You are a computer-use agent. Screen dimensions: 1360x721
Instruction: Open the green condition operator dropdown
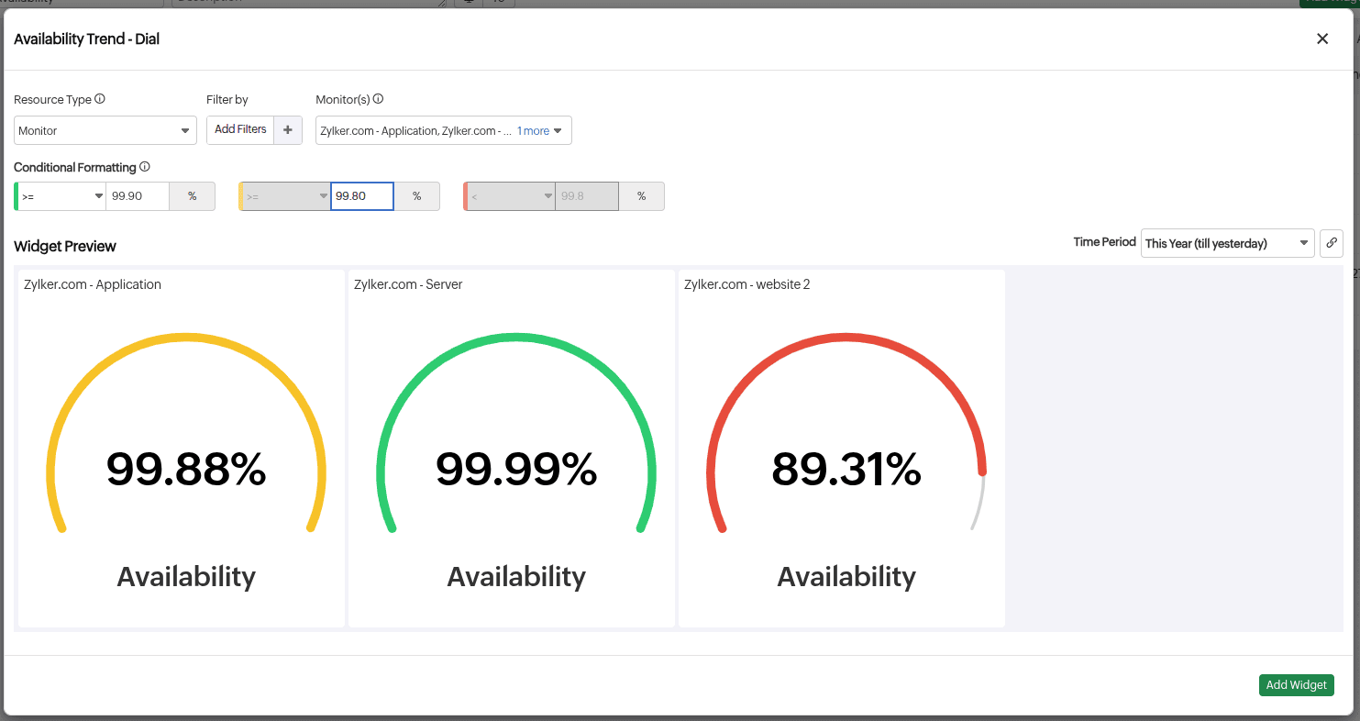click(x=61, y=196)
